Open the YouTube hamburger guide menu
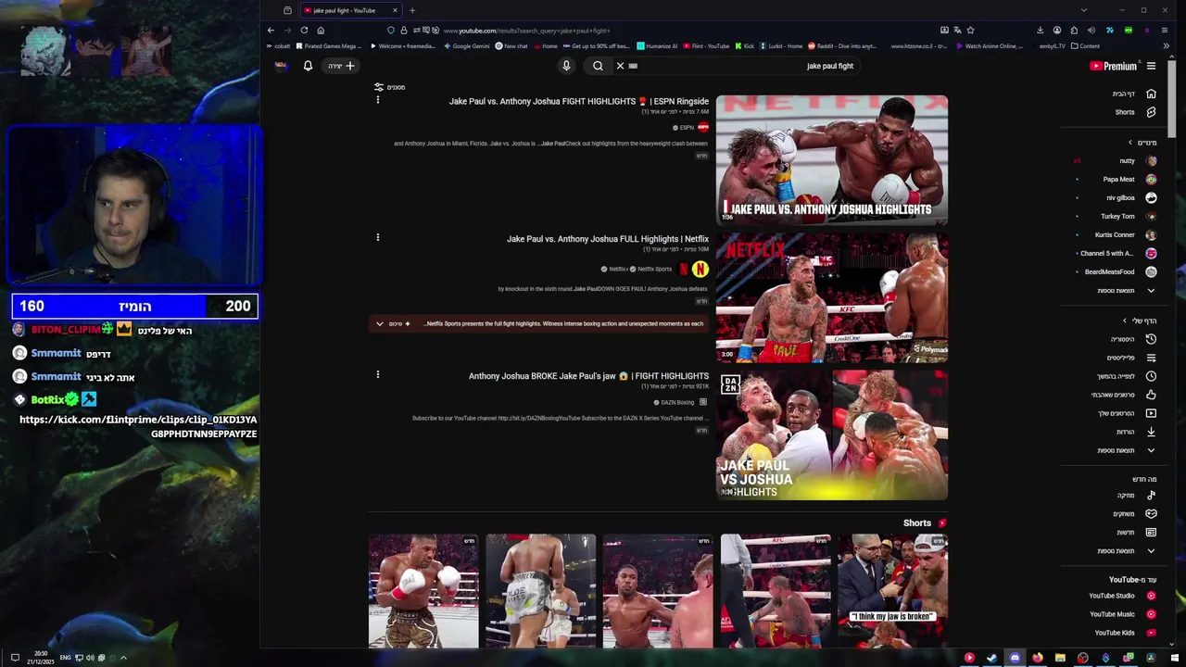This screenshot has height=667, width=1186. click(1151, 66)
